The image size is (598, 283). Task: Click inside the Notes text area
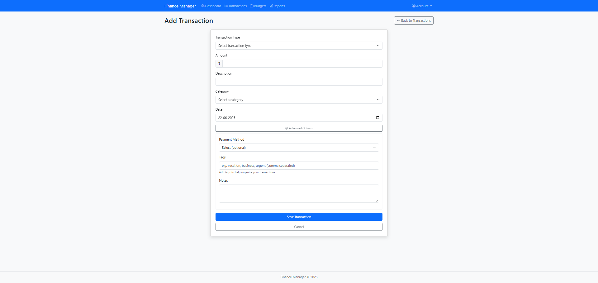tap(299, 194)
